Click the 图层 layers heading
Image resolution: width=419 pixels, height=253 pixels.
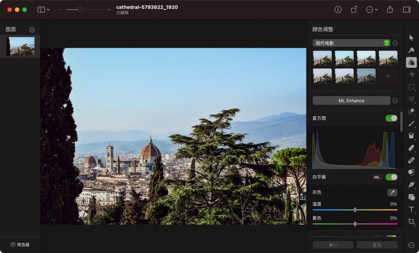(11, 29)
